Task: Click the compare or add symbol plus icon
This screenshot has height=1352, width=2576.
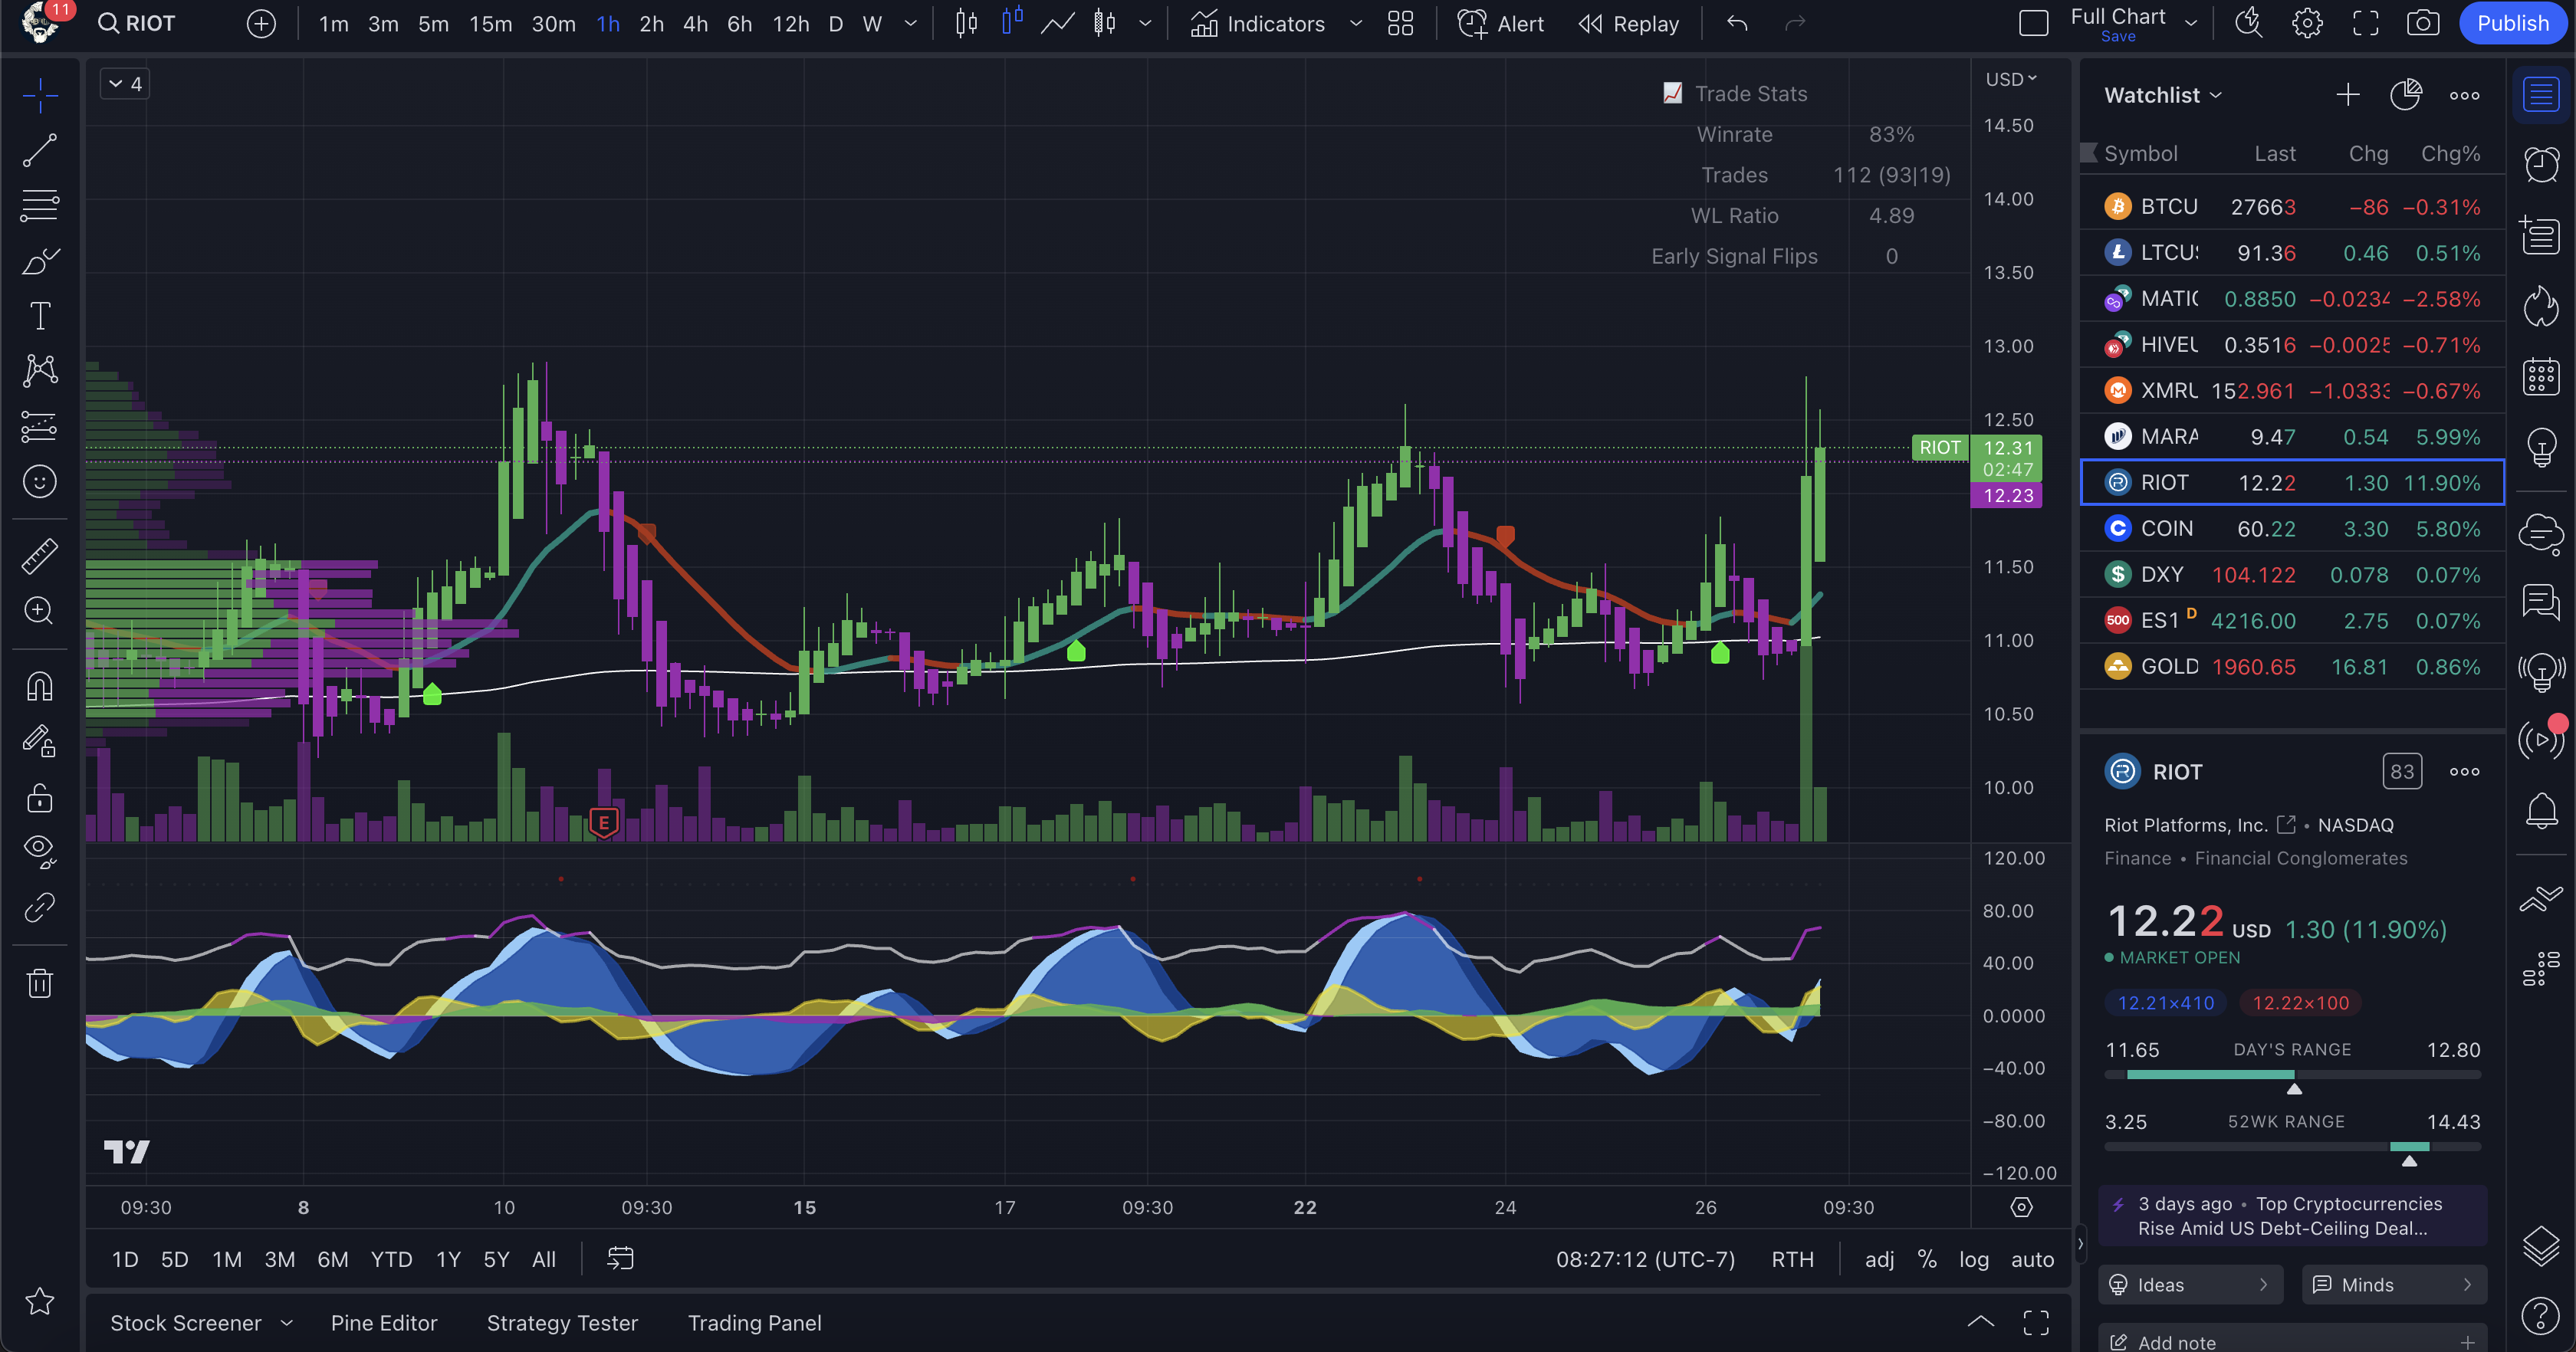Action: pos(261,24)
